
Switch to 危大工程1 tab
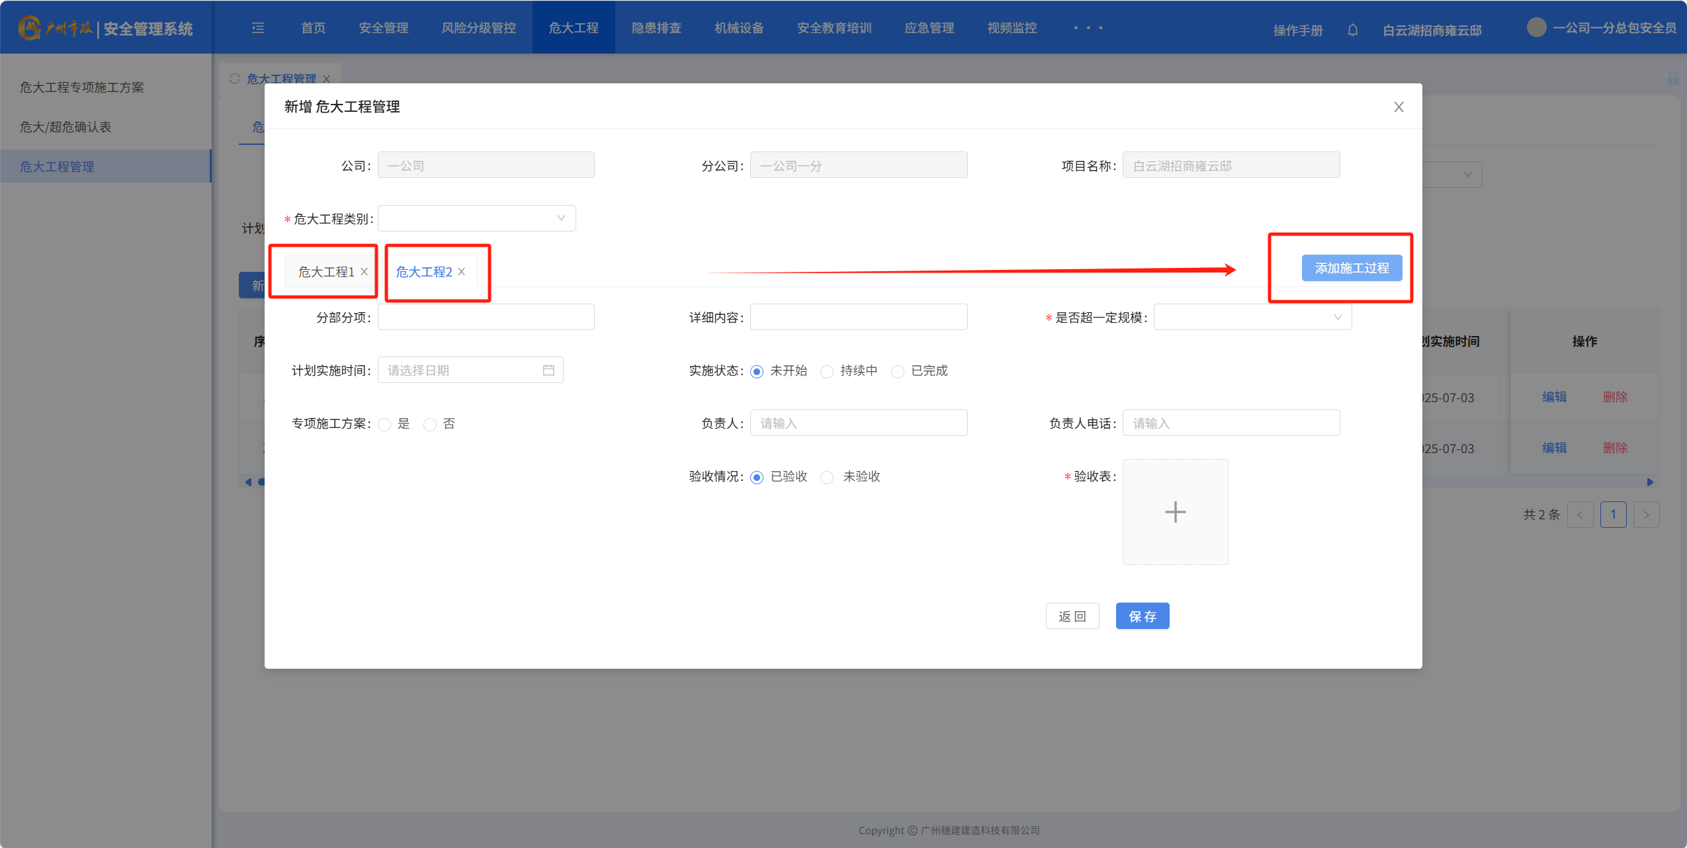coord(325,272)
